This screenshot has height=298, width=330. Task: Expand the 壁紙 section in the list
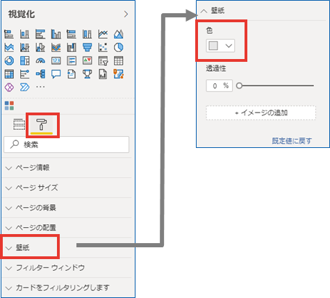tap(67, 248)
